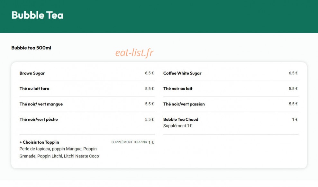This screenshot has height=187, width=318.
Task: Click the "Bubble Tea" page heading
Action: tap(37, 15)
